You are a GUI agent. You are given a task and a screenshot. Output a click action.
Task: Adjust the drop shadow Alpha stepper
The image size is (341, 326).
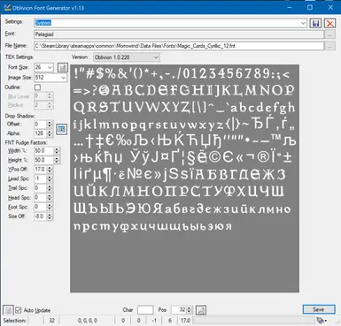50,133
